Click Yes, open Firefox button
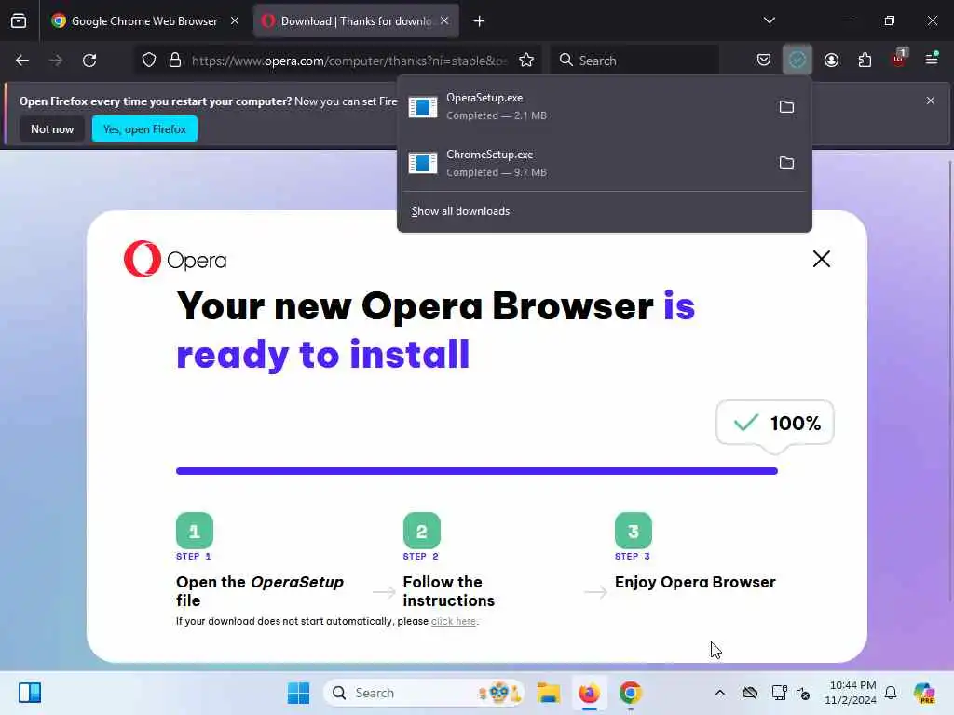Image resolution: width=954 pixels, height=715 pixels. [144, 128]
